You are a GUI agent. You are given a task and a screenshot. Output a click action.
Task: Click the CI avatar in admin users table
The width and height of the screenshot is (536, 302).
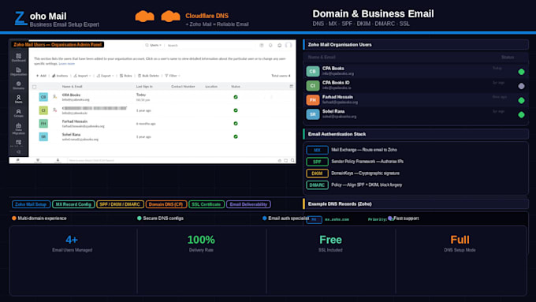pyautogui.click(x=43, y=110)
